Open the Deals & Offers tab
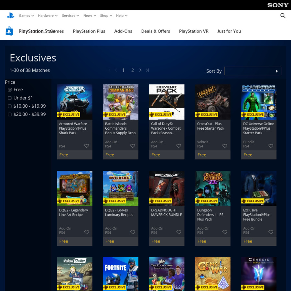The width and height of the screenshot is (291, 291). point(156,31)
